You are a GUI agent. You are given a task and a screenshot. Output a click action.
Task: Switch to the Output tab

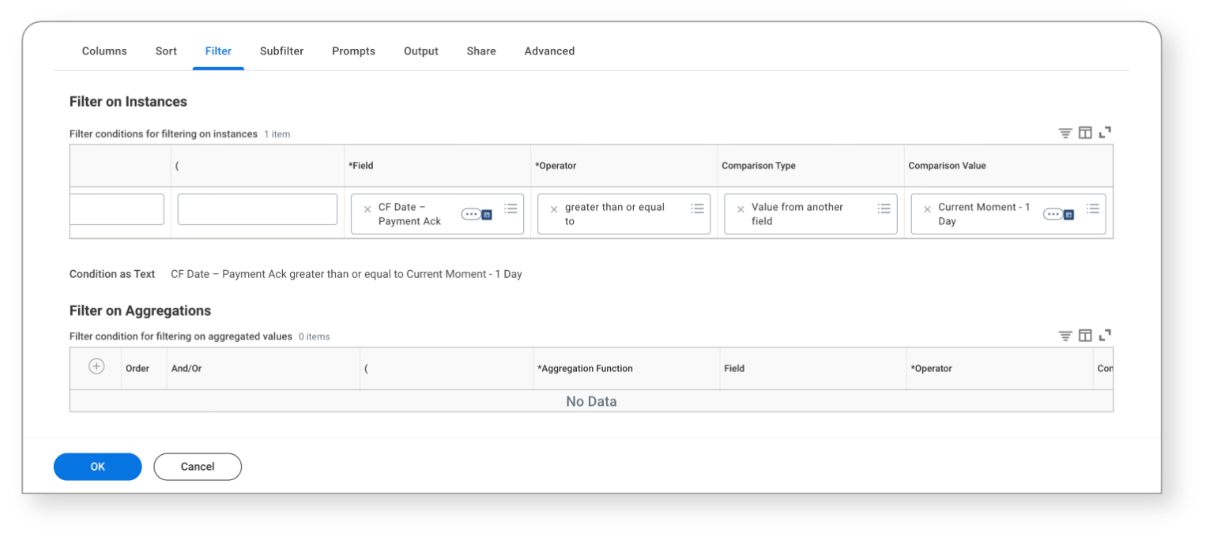tap(421, 51)
